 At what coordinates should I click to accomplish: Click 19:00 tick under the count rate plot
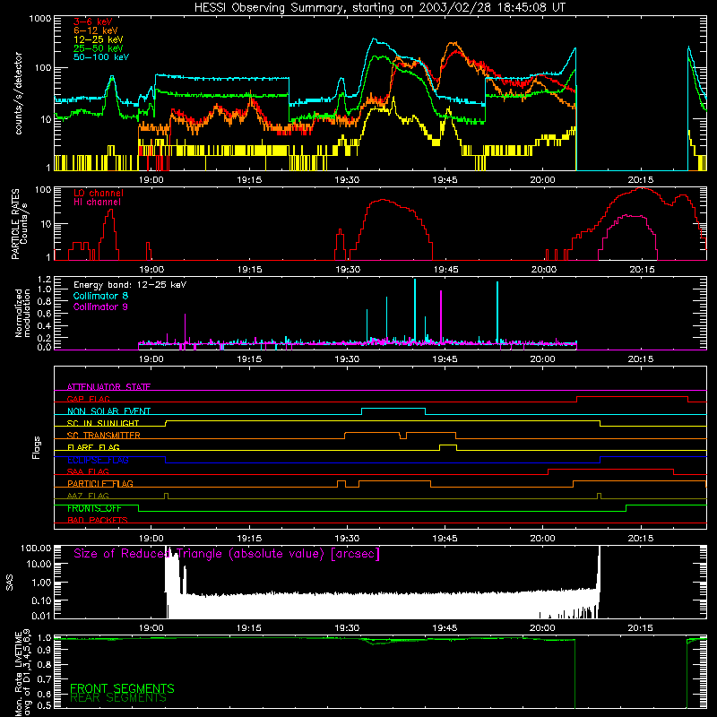tap(151, 180)
